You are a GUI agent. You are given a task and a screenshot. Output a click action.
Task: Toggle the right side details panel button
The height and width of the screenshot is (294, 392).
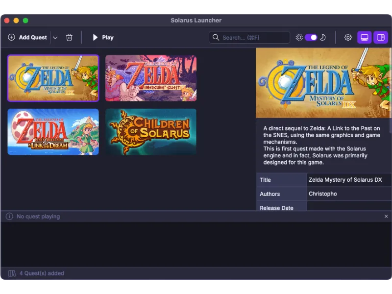381,38
